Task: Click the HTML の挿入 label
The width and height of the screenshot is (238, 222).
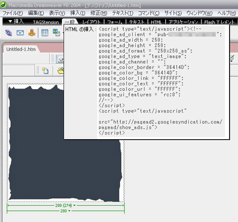Action: 81,29
